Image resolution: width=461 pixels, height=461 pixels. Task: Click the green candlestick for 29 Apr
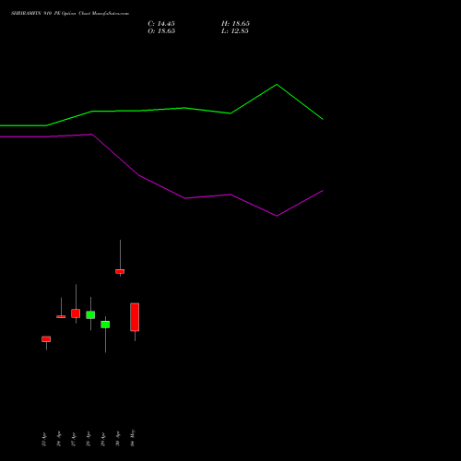coord(105,325)
